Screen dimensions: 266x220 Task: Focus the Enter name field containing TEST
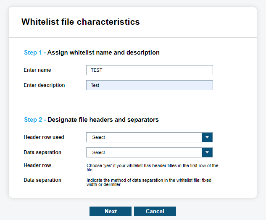[x=149, y=70]
